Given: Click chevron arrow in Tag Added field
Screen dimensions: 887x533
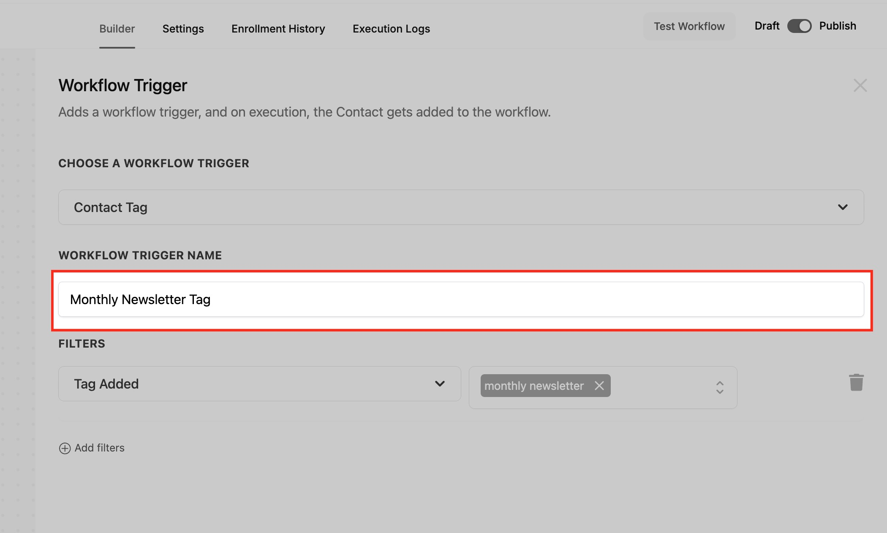Looking at the screenshot, I should (440, 384).
